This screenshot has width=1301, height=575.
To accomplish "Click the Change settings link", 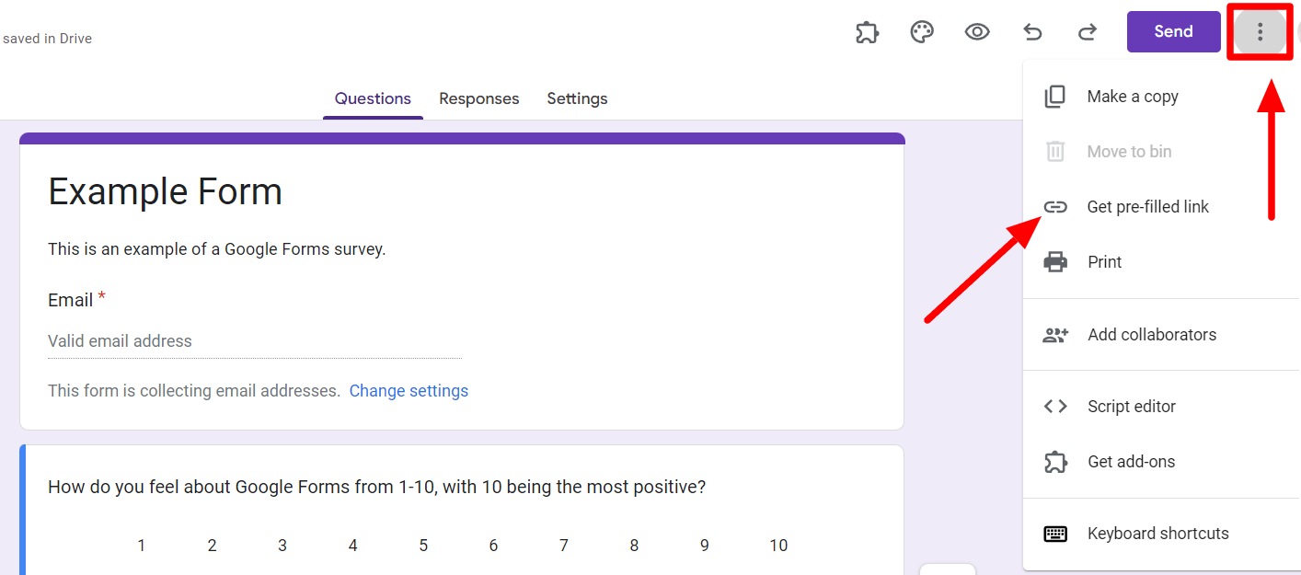I will tap(409, 391).
